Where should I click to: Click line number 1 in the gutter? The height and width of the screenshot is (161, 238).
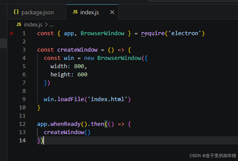tap(24, 33)
